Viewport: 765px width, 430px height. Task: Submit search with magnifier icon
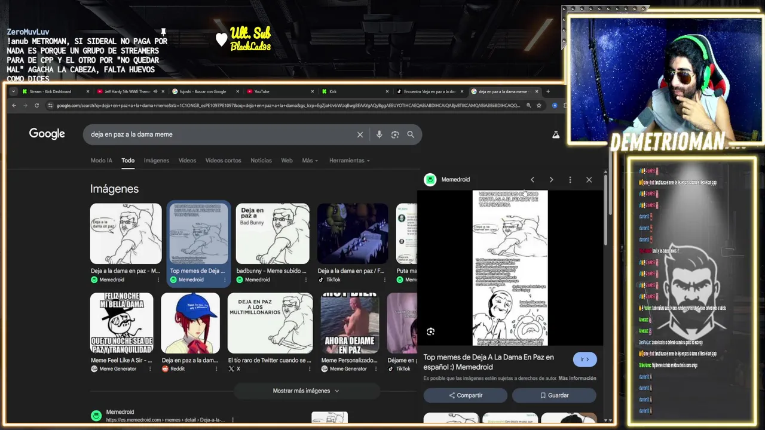point(411,134)
